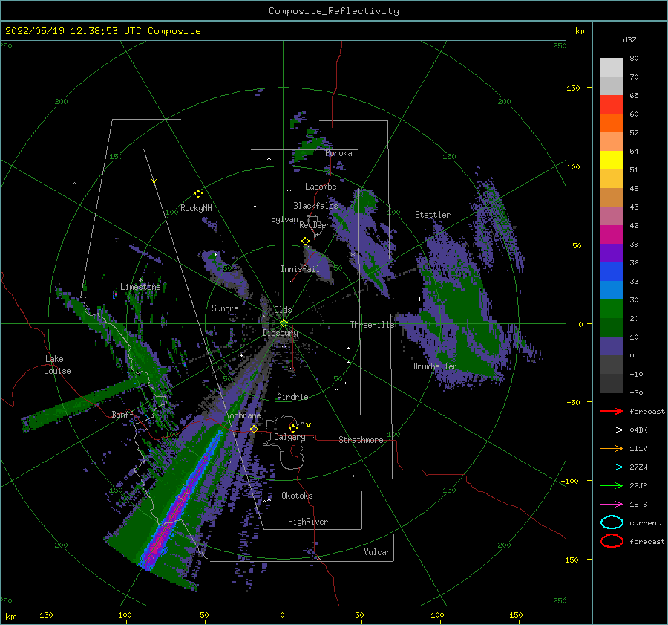The width and height of the screenshot is (668, 625).
Task: Click the Olds city label
Action: [x=283, y=310]
